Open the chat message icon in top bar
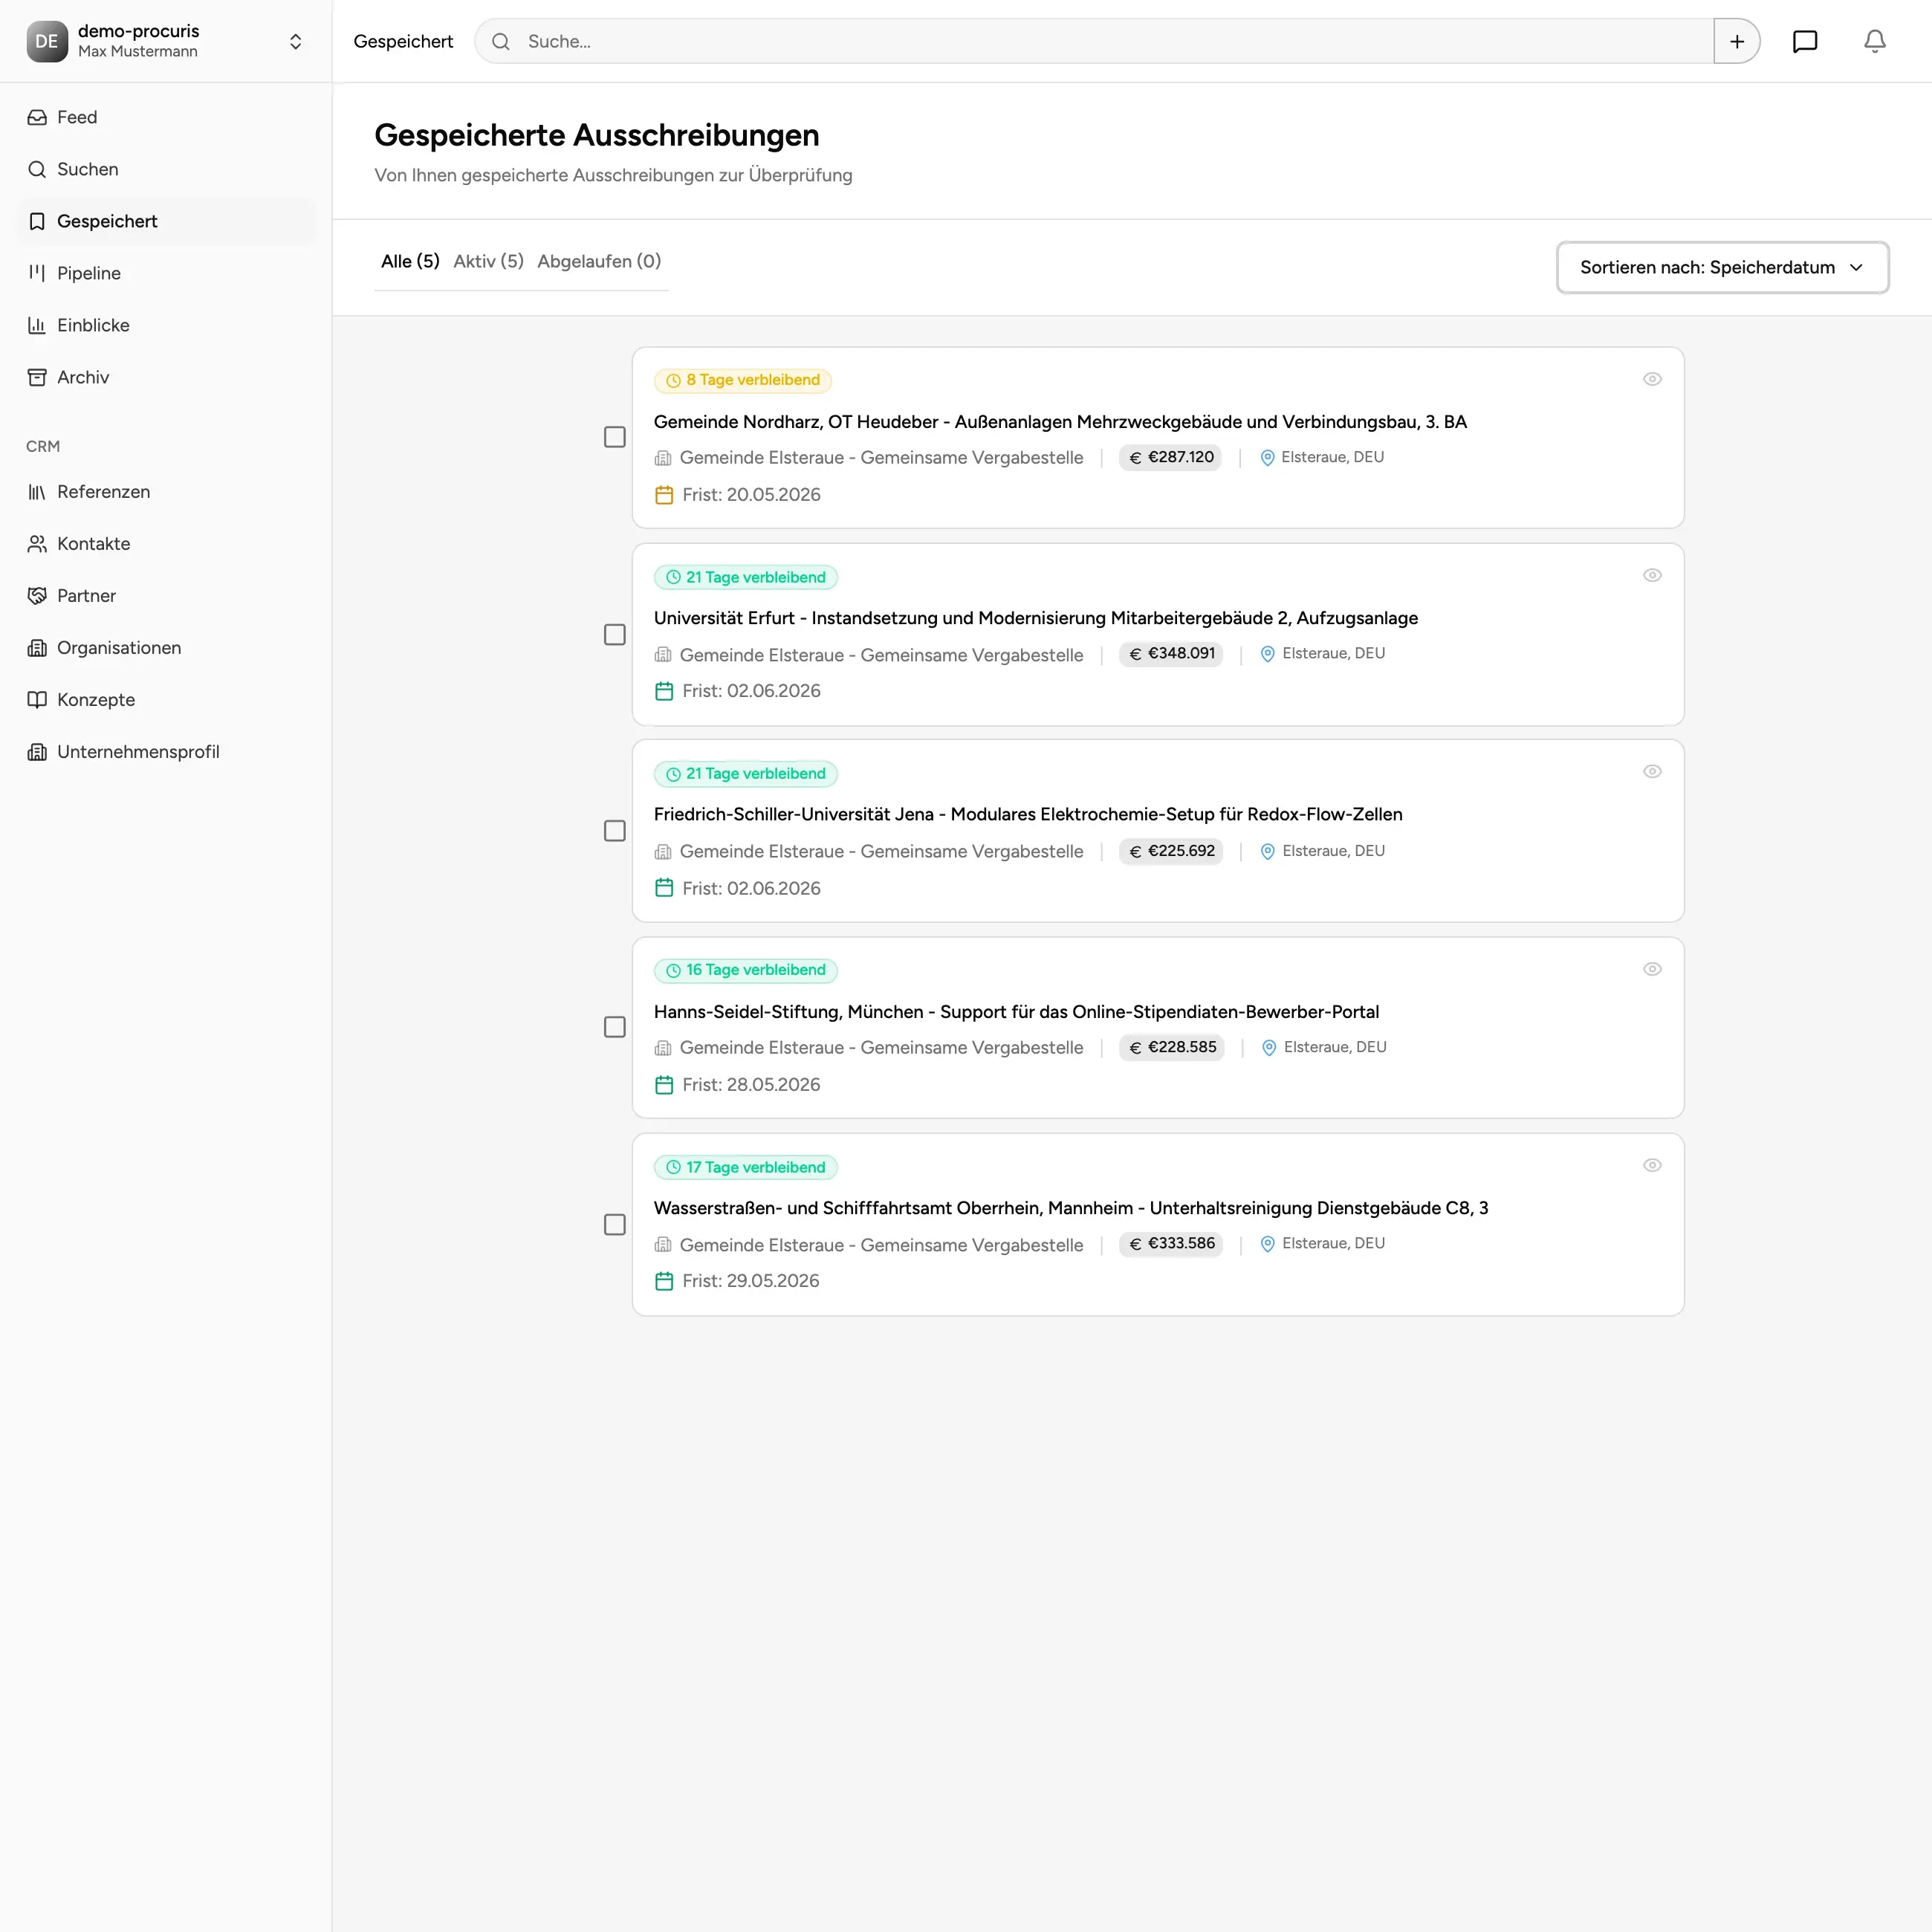 [1805, 41]
